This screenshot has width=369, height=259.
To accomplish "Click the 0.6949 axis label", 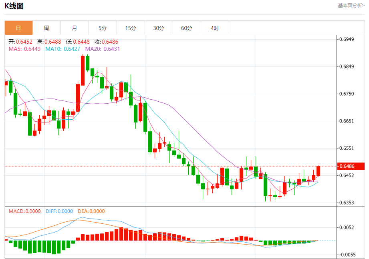I will click(x=347, y=39).
